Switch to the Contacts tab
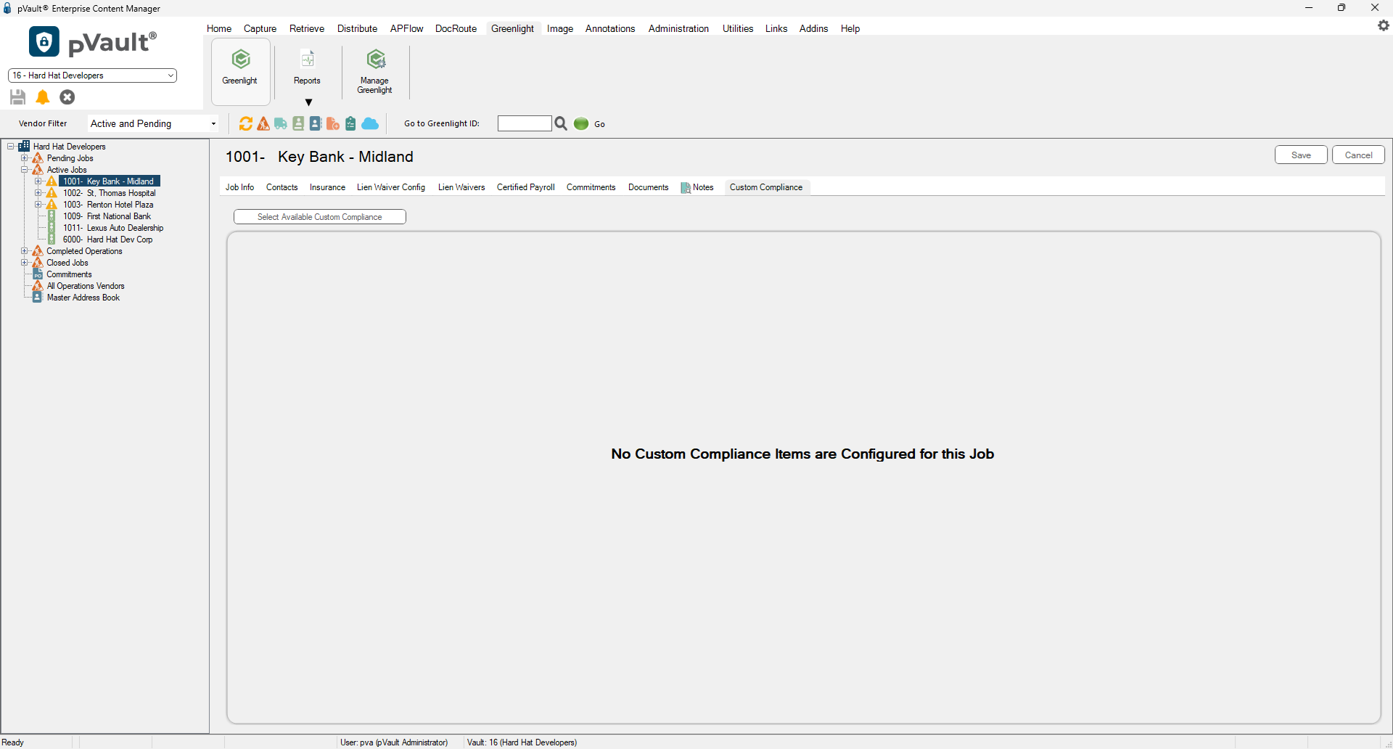The image size is (1393, 749). (282, 187)
